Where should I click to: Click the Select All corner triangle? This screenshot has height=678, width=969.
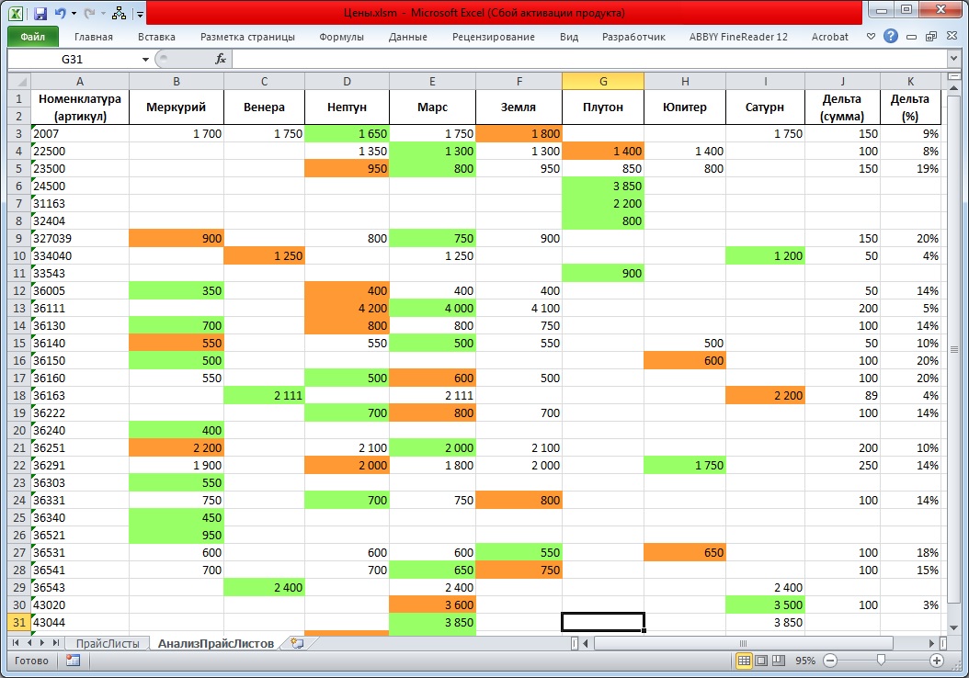(x=20, y=81)
